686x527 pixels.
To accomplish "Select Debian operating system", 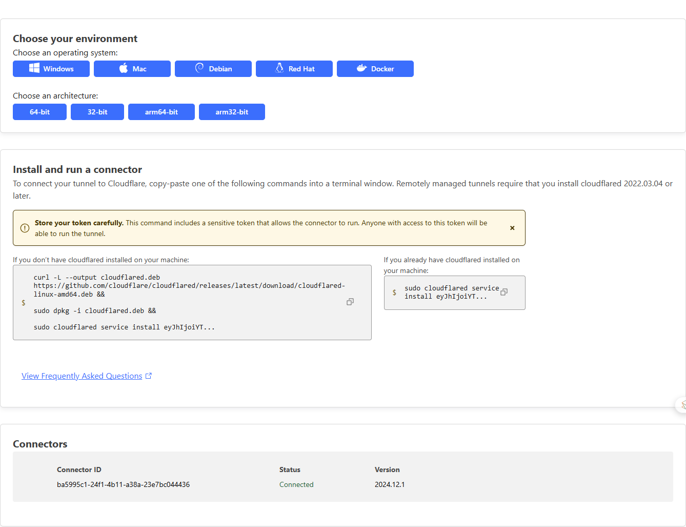I will (x=213, y=69).
